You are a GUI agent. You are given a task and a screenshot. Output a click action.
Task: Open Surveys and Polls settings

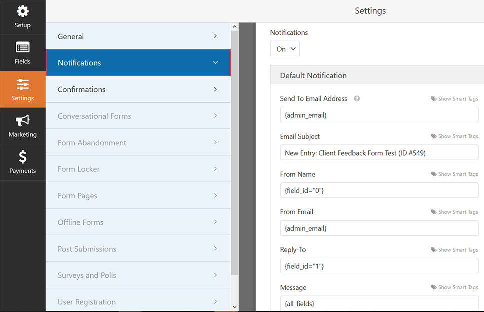tap(138, 275)
